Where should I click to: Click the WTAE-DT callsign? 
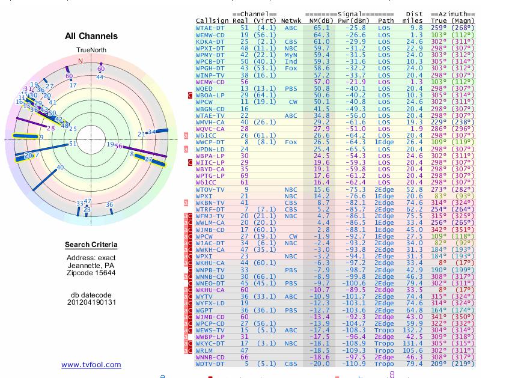tap(210, 28)
